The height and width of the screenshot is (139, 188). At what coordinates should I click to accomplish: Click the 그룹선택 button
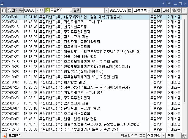[x=140, y=10]
